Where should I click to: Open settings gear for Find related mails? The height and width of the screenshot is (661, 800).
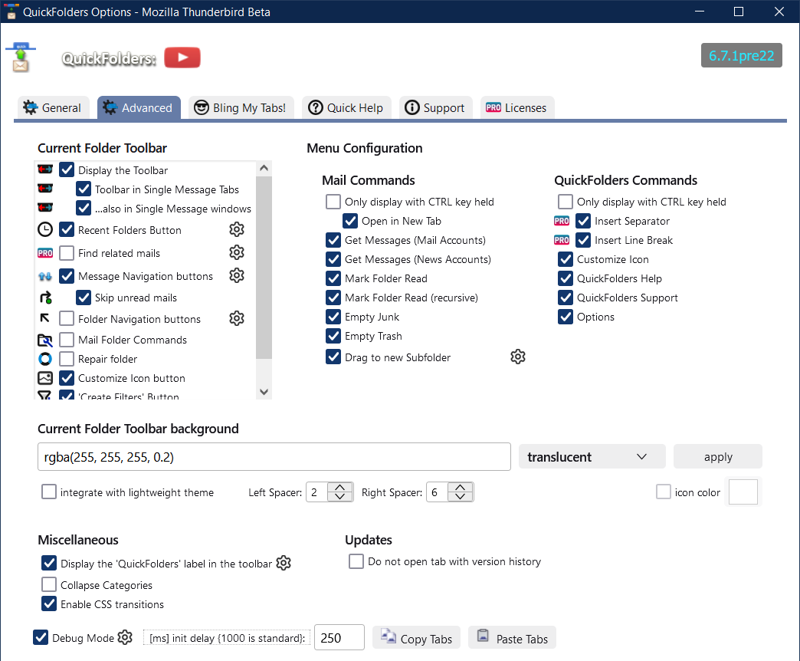pos(237,252)
